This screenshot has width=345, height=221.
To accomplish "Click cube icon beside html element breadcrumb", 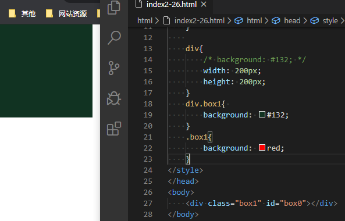I will (x=239, y=21).
